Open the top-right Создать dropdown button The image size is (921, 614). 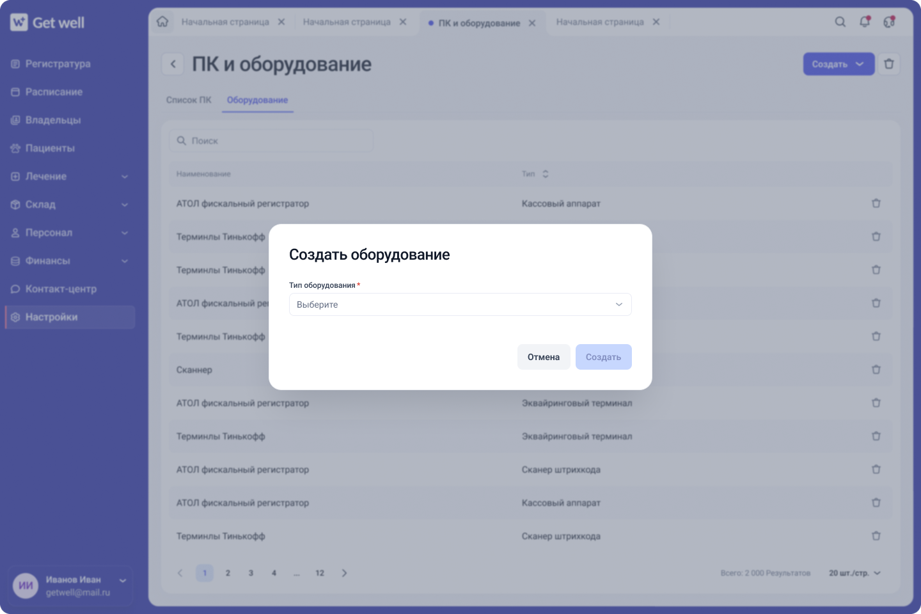(838, 64)
